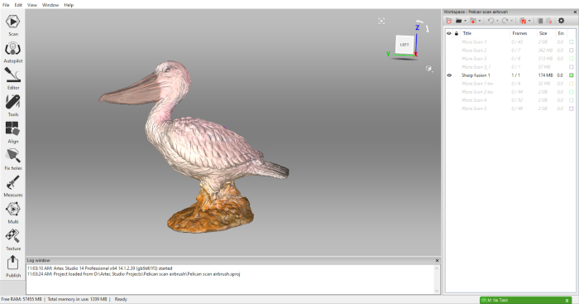Open the Scan panel
Image resolution: width=579 pixels, height=304 pixels.
(x=13, y=25)
